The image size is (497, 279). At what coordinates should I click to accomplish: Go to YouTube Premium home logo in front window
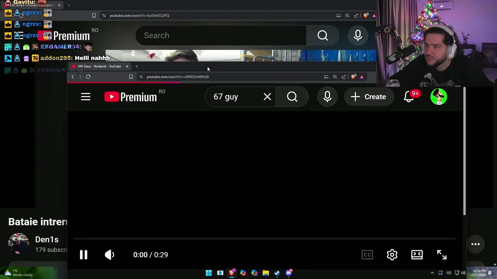pyautogui.click(x=130, y=97)
